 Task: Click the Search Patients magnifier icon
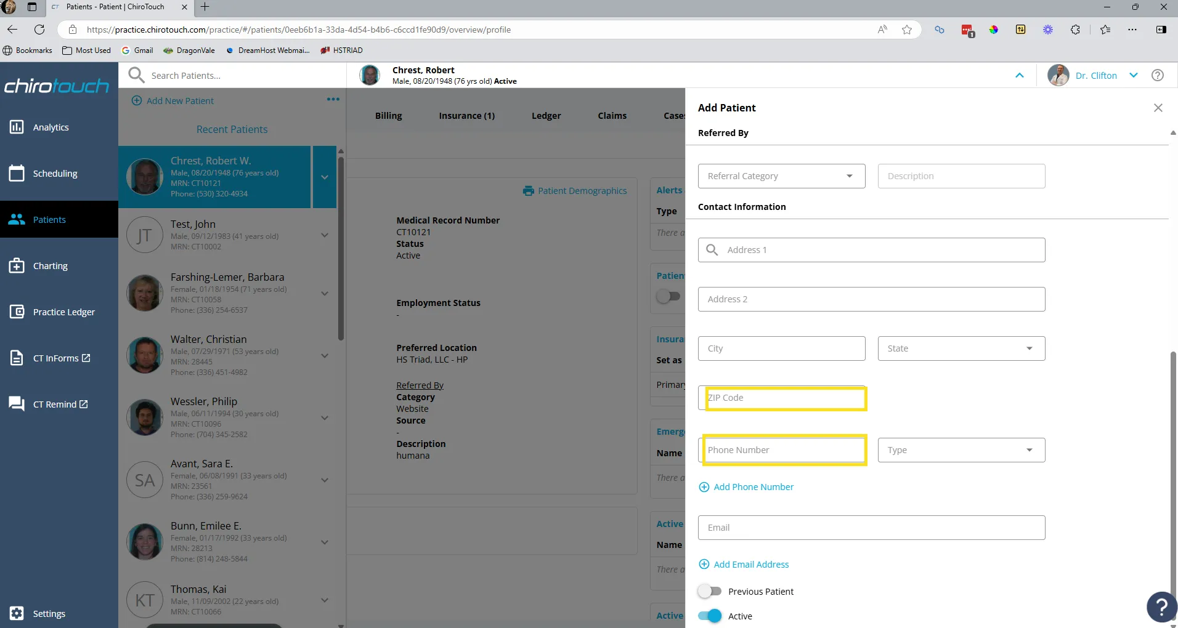point(136,75)
